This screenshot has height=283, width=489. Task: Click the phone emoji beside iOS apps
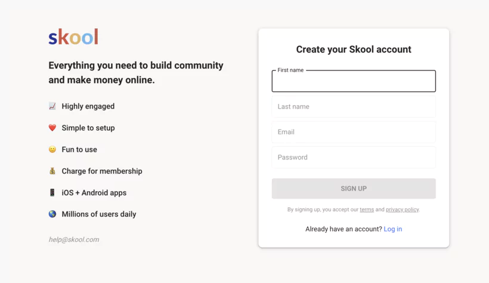tap(52, 192)
